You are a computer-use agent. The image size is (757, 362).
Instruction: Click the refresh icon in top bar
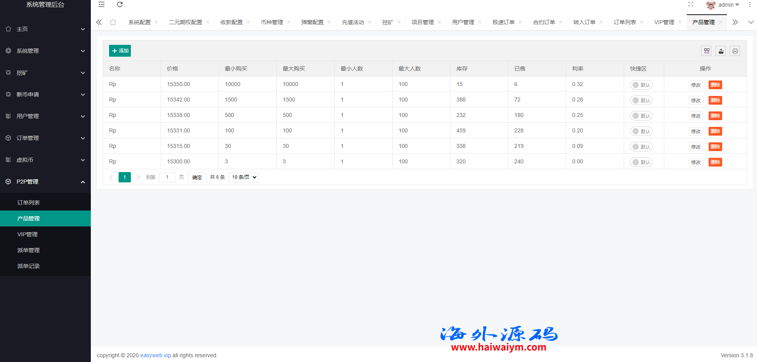(120, 5)
